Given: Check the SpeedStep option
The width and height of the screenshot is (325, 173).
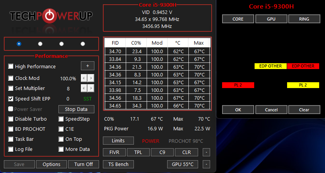Looking at the screenshot, I should pyautogui.click(x=61, y=119).
